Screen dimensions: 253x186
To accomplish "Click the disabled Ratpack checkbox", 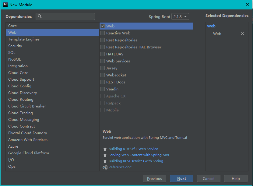I will coord(103,103).
